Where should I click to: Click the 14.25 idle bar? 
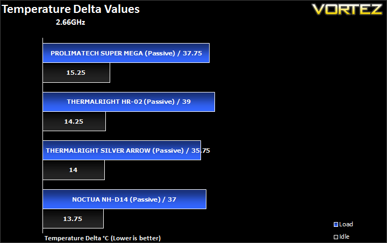coord(74,121)
